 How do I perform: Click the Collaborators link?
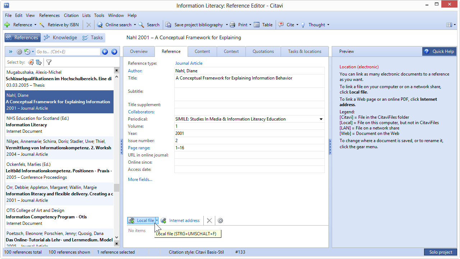coord(141,112)
